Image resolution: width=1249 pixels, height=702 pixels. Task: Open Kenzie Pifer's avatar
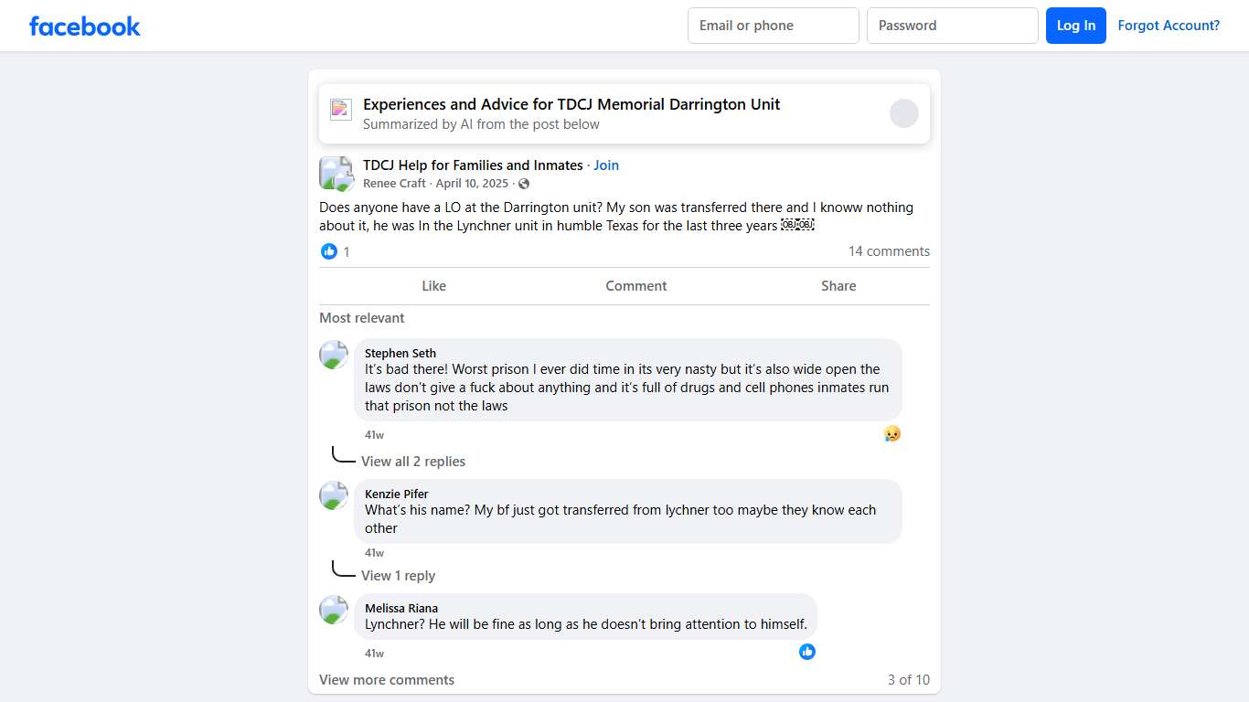tap(334, 495)
